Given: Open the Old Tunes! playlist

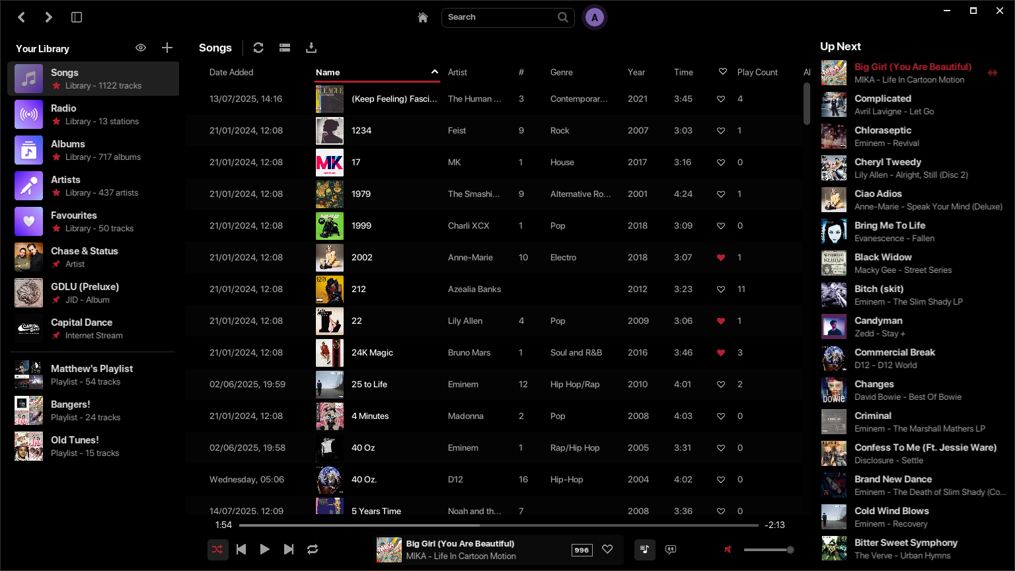Looking at the screenshot, I should 93,446.
